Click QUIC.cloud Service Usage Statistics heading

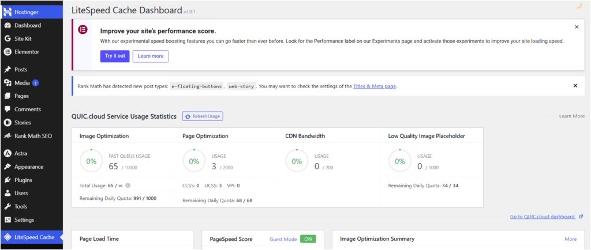124,116
